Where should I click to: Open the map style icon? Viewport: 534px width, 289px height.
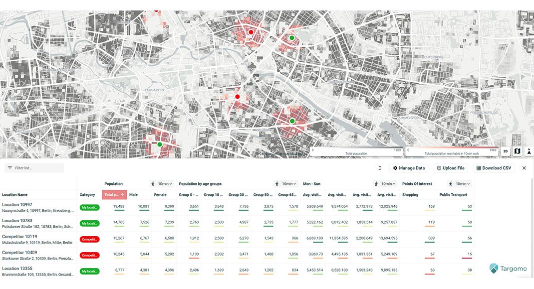point(517,151)
